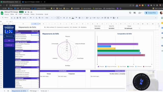Click the undo arrow icon

12,18
